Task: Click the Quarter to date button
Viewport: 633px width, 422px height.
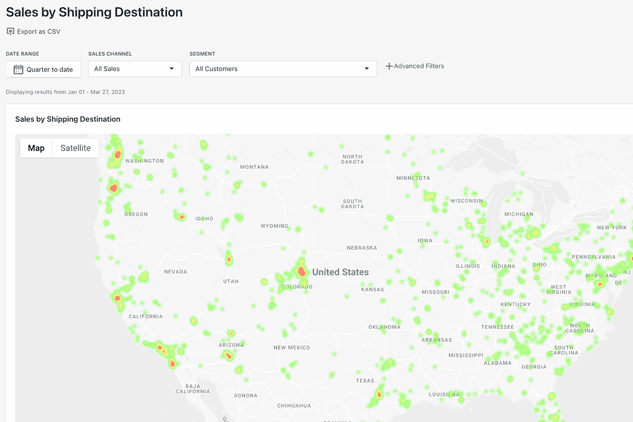Action: click(43, 70)
